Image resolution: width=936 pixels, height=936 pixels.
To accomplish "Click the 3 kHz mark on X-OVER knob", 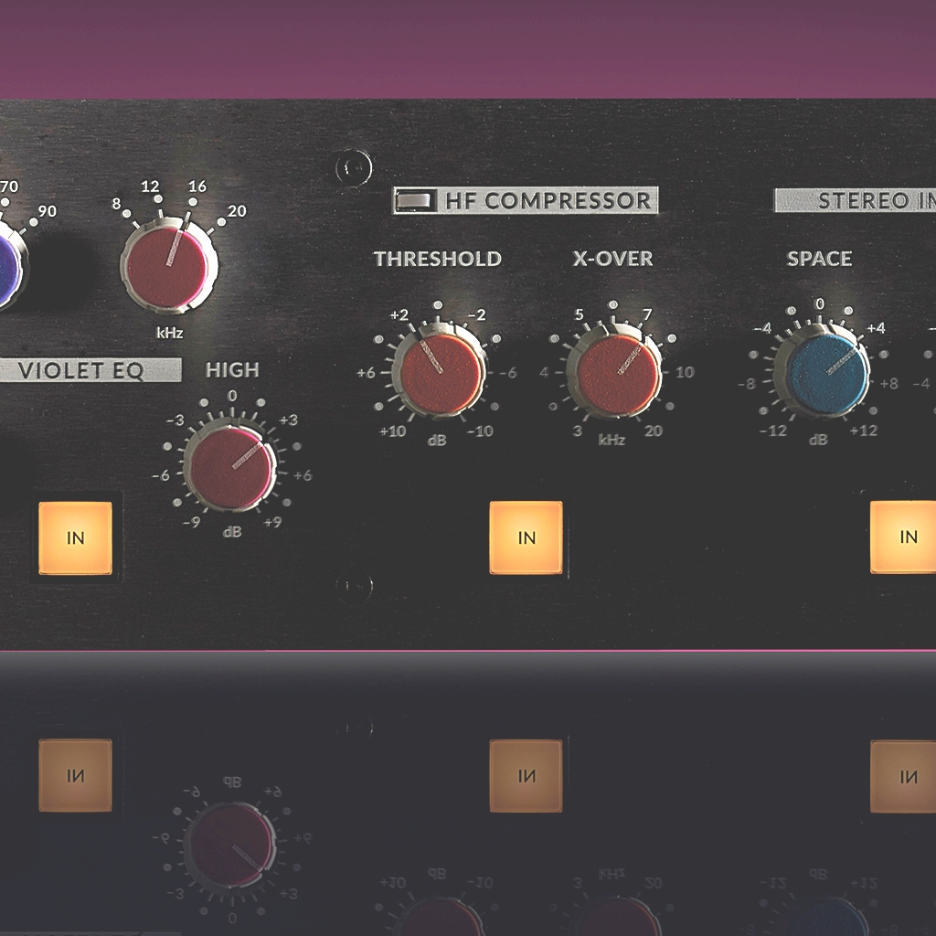I will 577,431.
